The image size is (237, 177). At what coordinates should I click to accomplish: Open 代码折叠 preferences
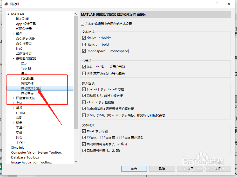[27, 78]
